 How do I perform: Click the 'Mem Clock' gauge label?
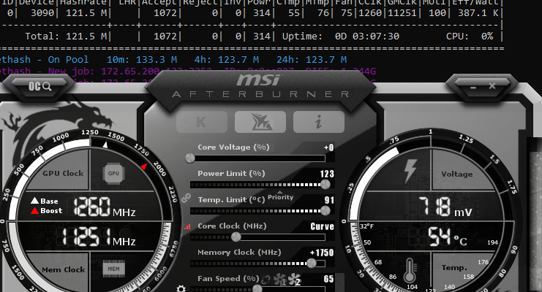tap(63, 269)
